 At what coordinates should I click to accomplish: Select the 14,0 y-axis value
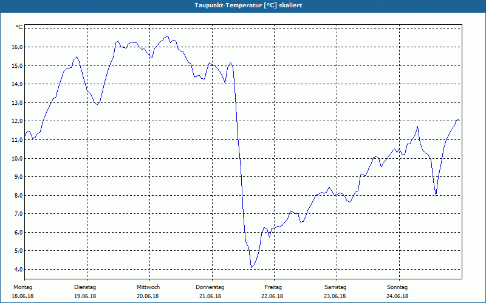coord(18,84)
